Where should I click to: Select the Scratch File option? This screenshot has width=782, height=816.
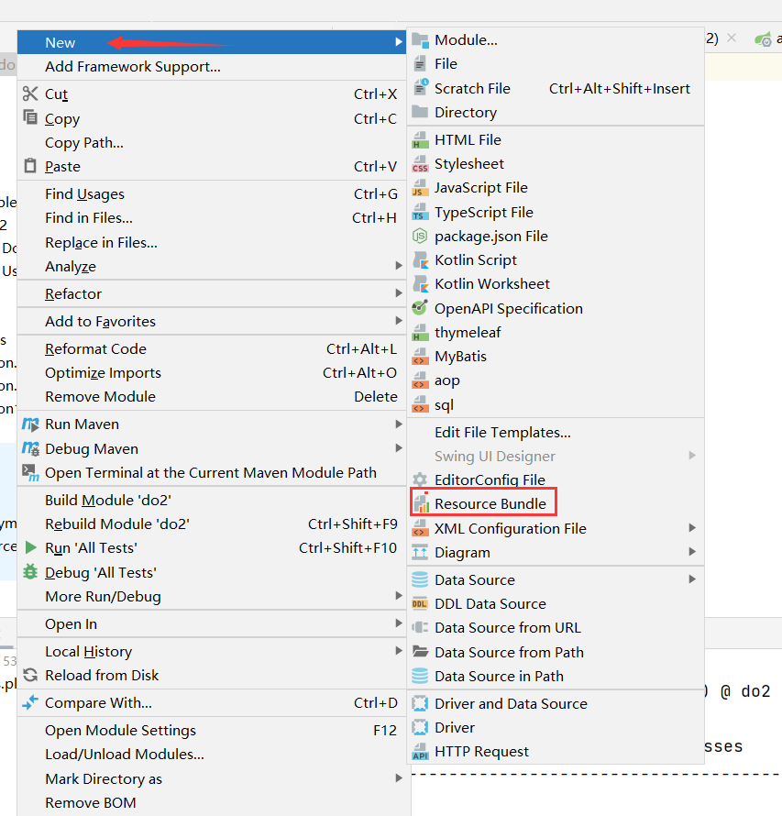click(x=470, y=88)
